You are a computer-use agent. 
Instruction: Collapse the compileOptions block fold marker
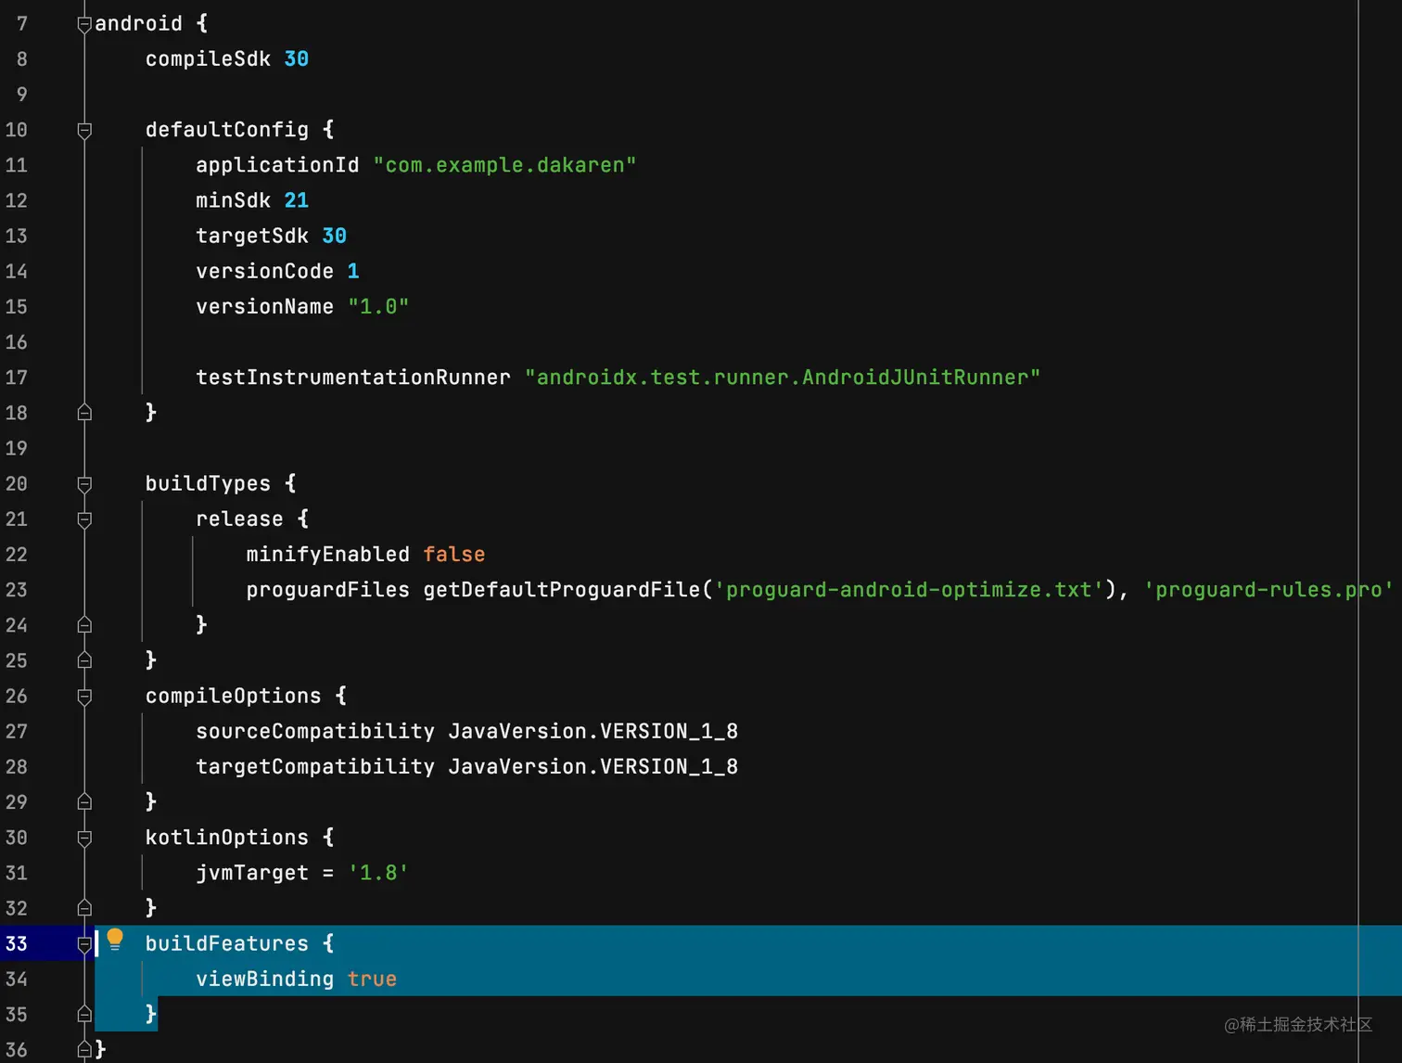point(84,697)
